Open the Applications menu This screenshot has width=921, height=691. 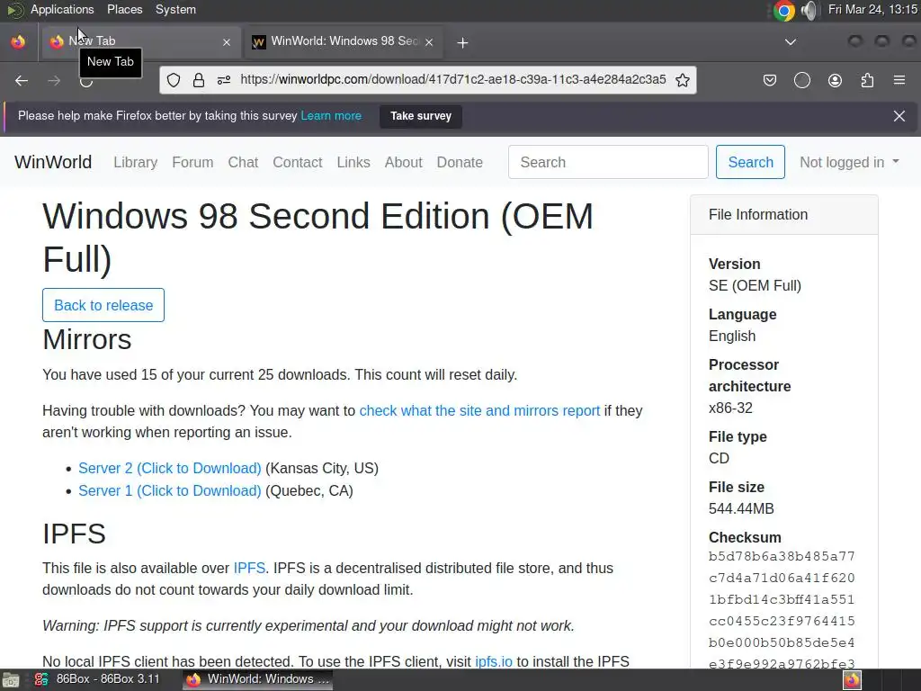[62, 9]
